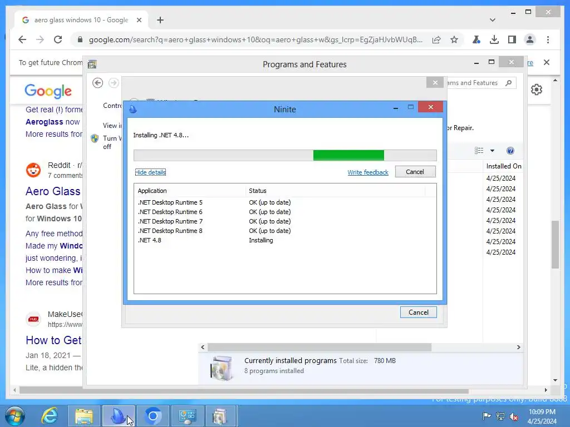Click the muted volume tray icon
The height and width of the screenshot is (427, 570).
point(514,416)
